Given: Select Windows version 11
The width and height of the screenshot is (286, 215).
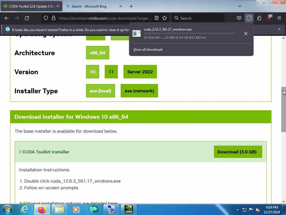Looking at the screenshot, I should pyautogui.click(x=111, y=72).
